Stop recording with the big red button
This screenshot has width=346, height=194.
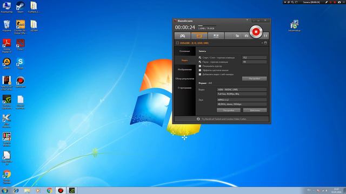[256, 32]
